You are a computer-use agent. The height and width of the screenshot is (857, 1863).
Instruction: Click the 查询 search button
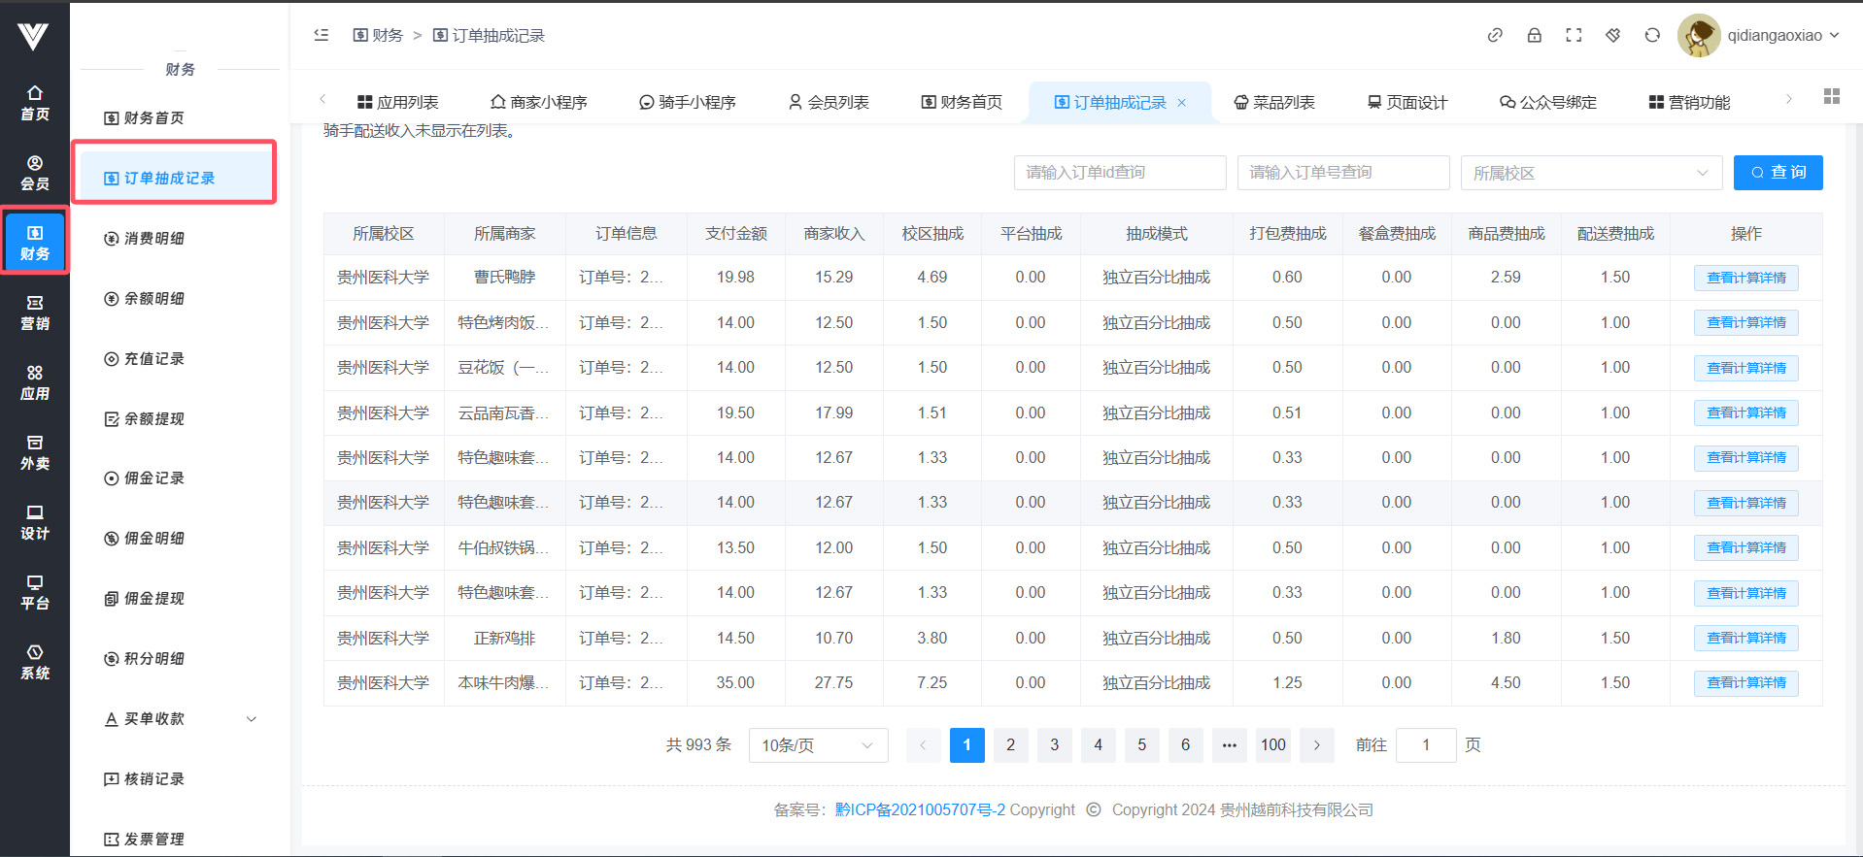click(1778, 173)
